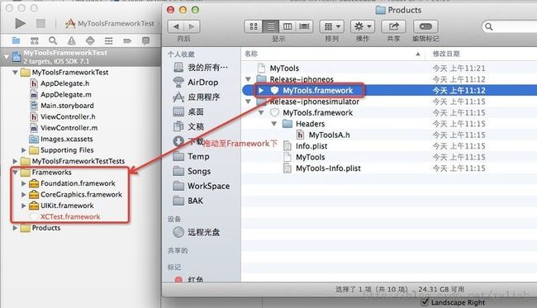Select the MyTools file at top of list
This screenshot has width=537, height=308.
point(284,68)
